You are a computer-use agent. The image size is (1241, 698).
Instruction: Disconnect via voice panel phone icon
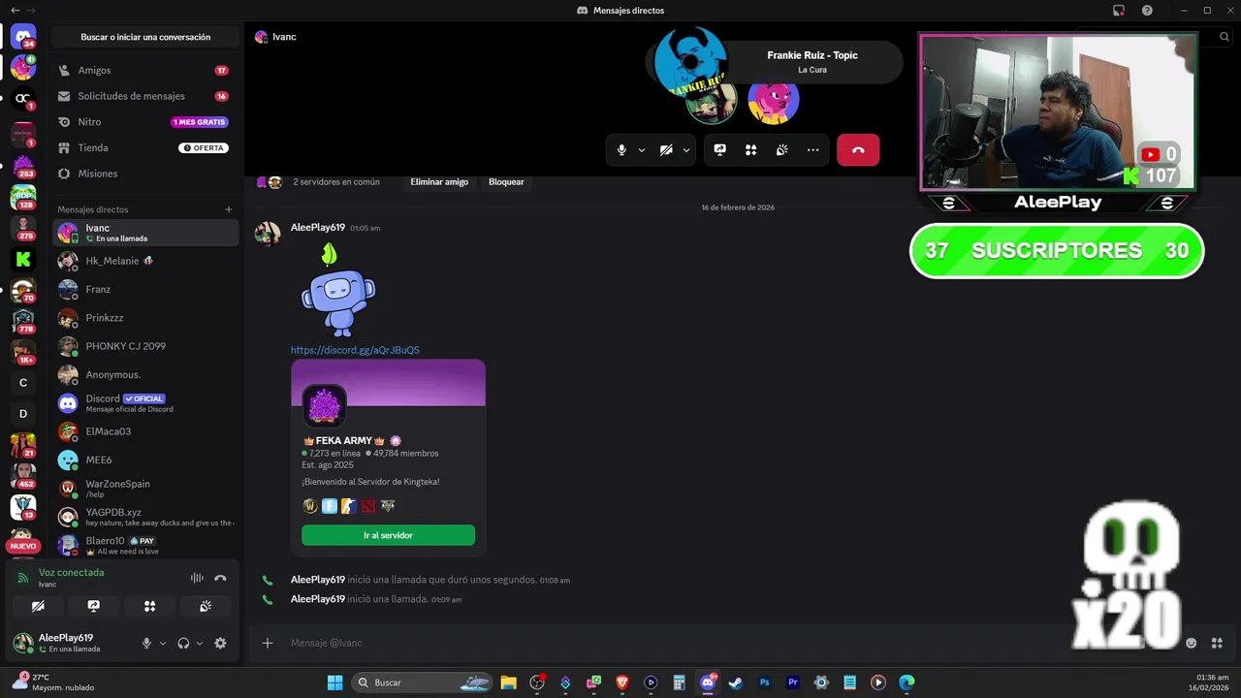(220, 578)
